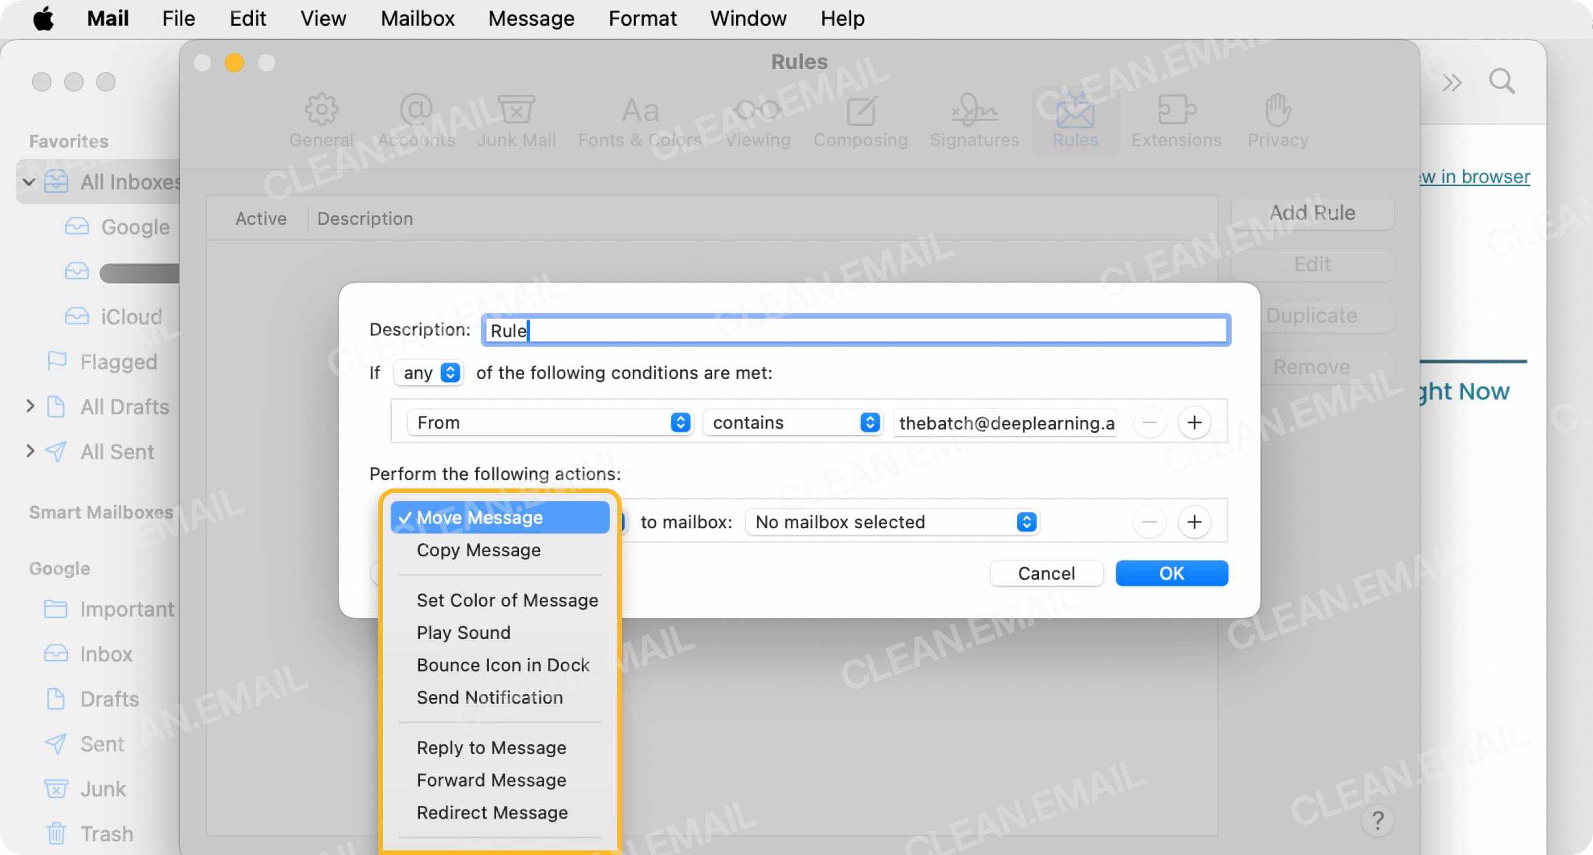
Task: Click the plus button in condition row
Action: [x=1194, y=422]
